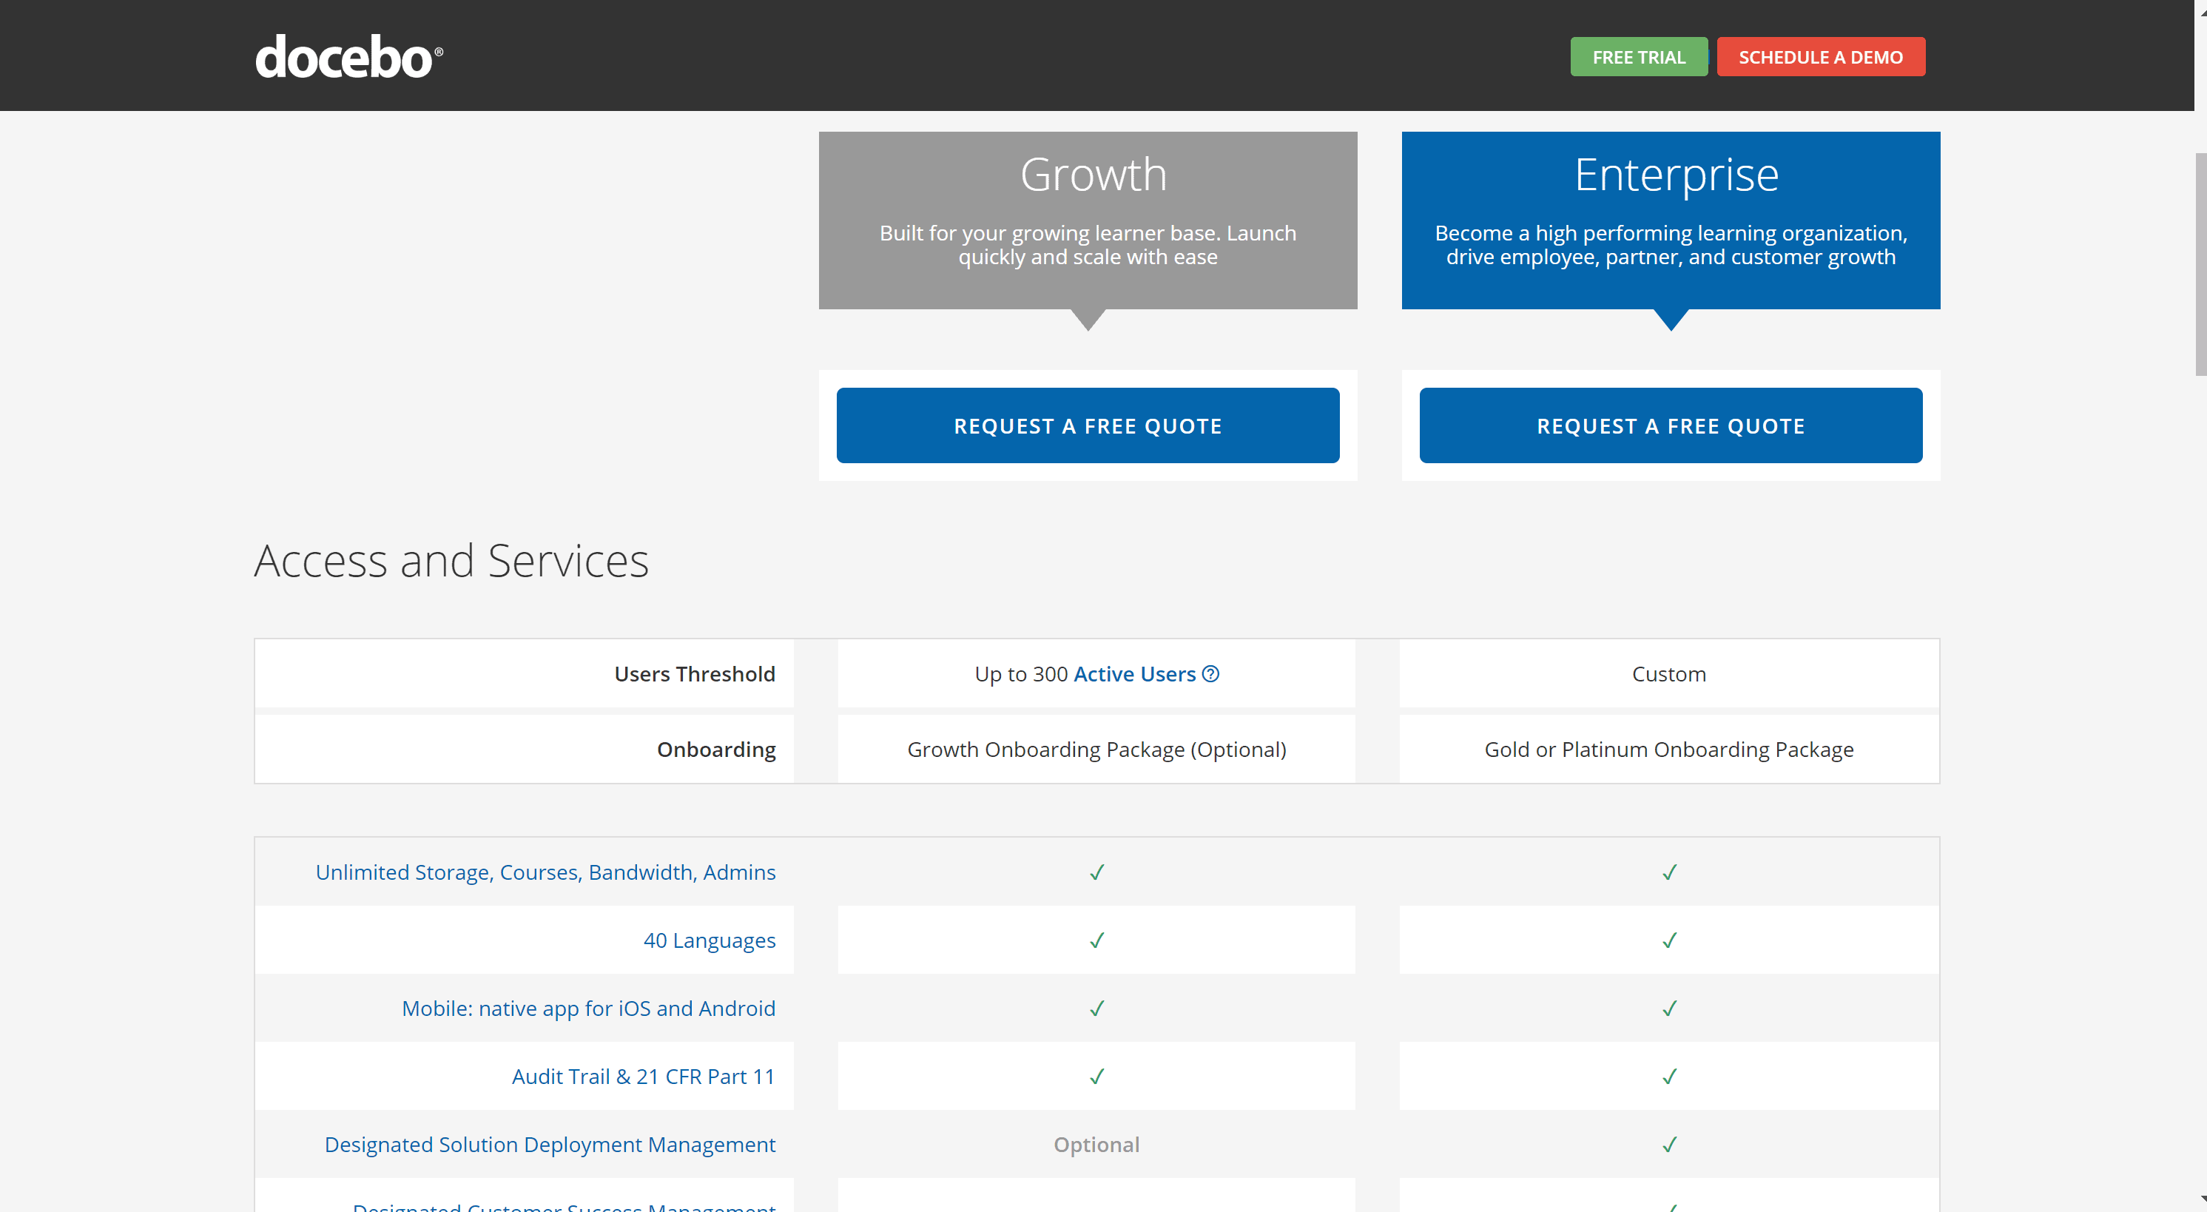Image resolution: width=2207 pixels, height=1212 pixels.
Task: Click Growth checkmark for Unlimited Storage row
Action: click(1096, 872)
